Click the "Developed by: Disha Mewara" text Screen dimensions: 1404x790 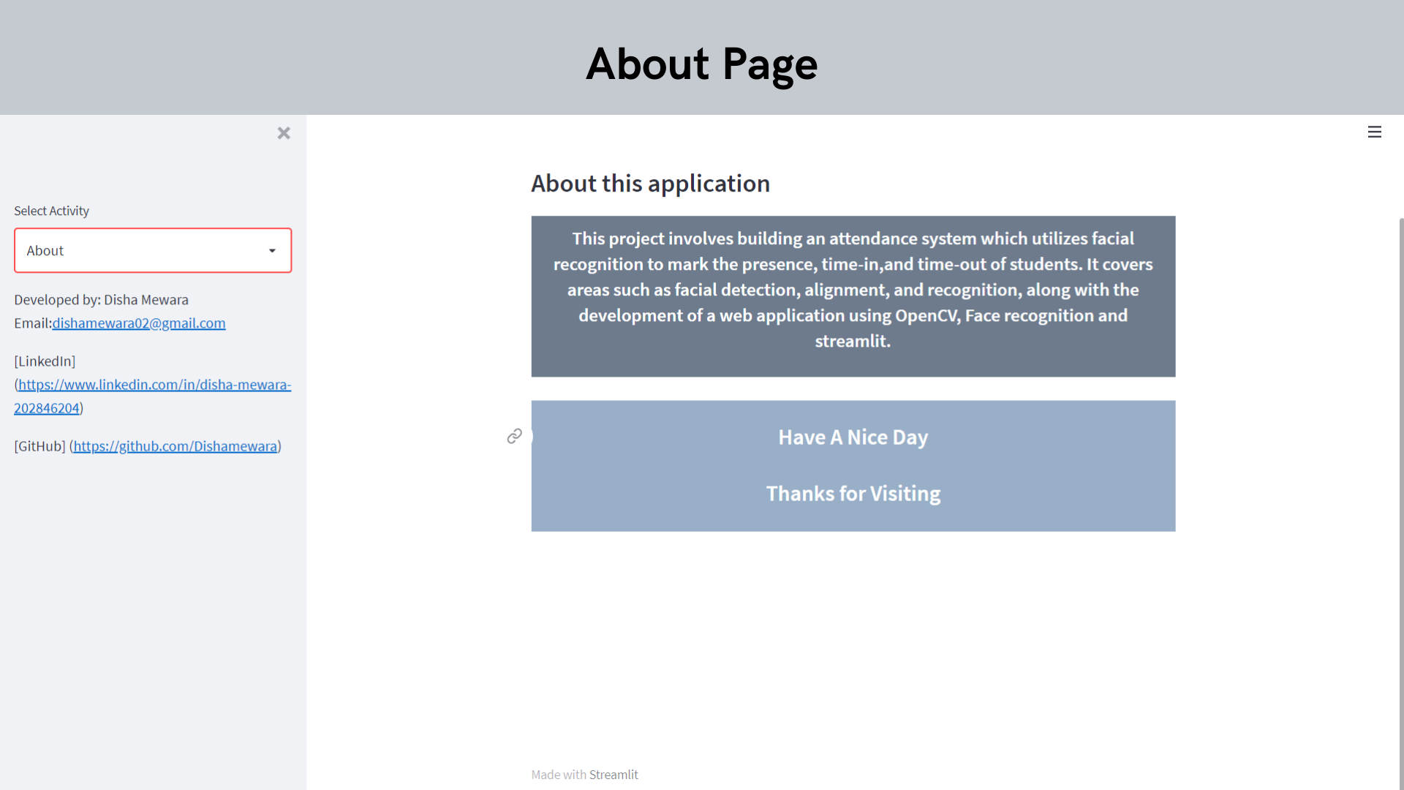point(101,299)
